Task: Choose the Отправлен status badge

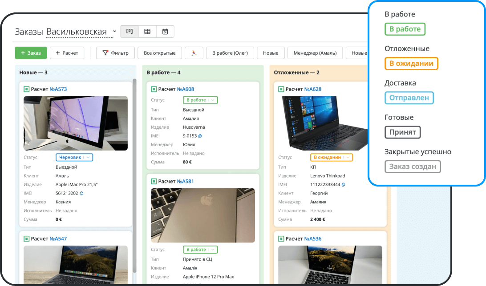Action: pyautogui.click(x=409, y=98)
